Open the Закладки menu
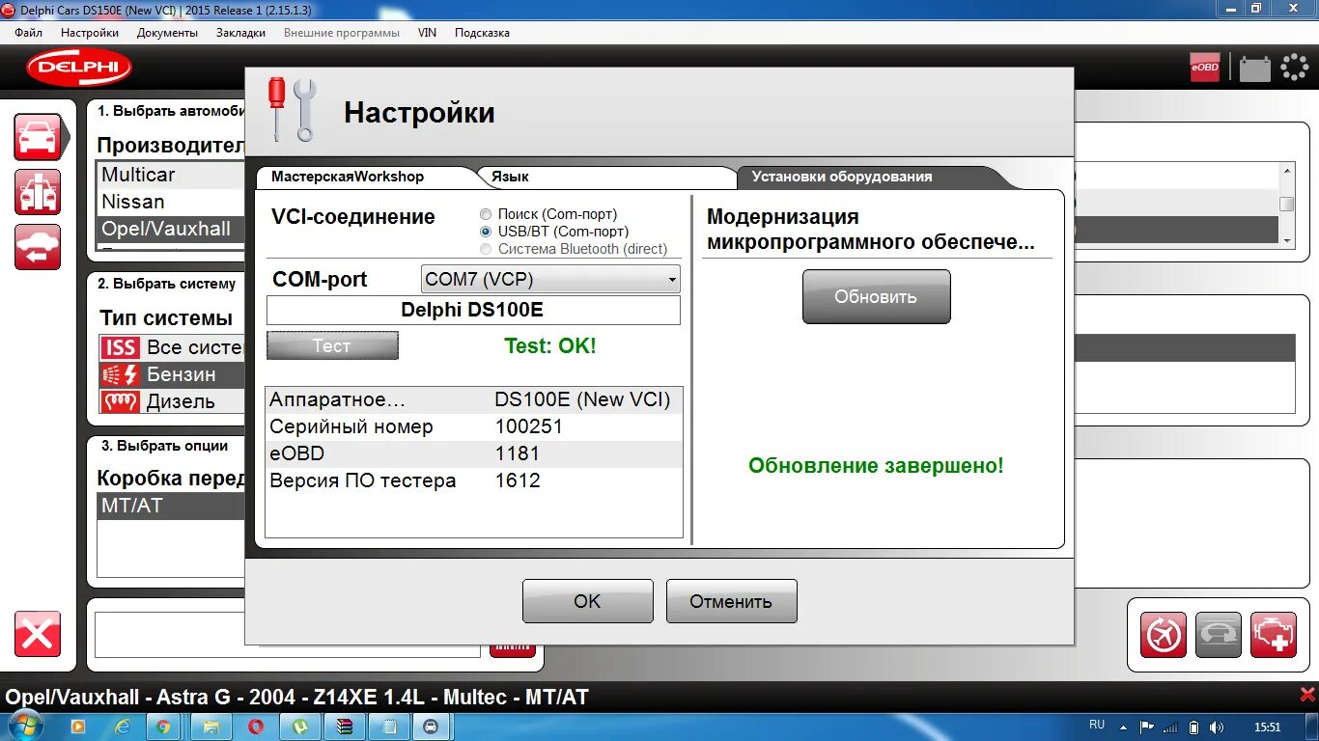This screenshot has height=741, width=1319. point(240,33)
